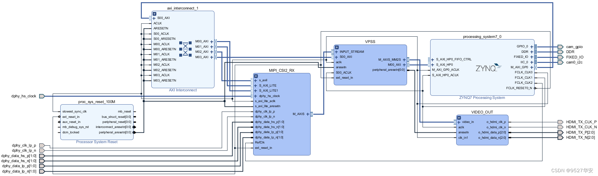Select the dphy_clk_lp_p external port symbol
The width and height of the screenshot is (598, 176).
[42, 146]
